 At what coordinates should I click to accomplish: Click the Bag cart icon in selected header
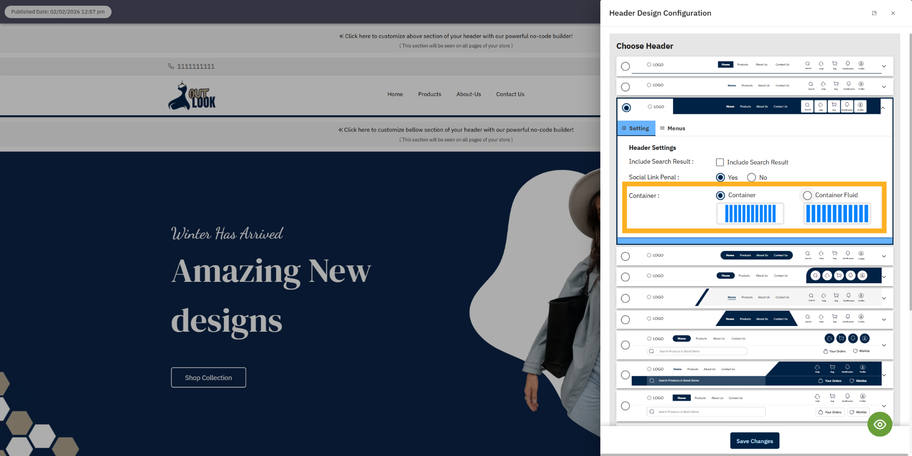pos(834,106)
